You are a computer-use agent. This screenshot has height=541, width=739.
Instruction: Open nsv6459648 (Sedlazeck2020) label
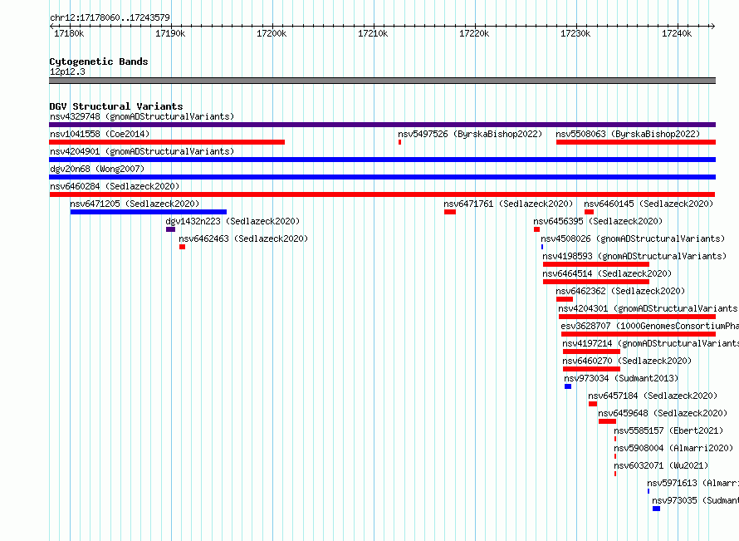(663, 413)
